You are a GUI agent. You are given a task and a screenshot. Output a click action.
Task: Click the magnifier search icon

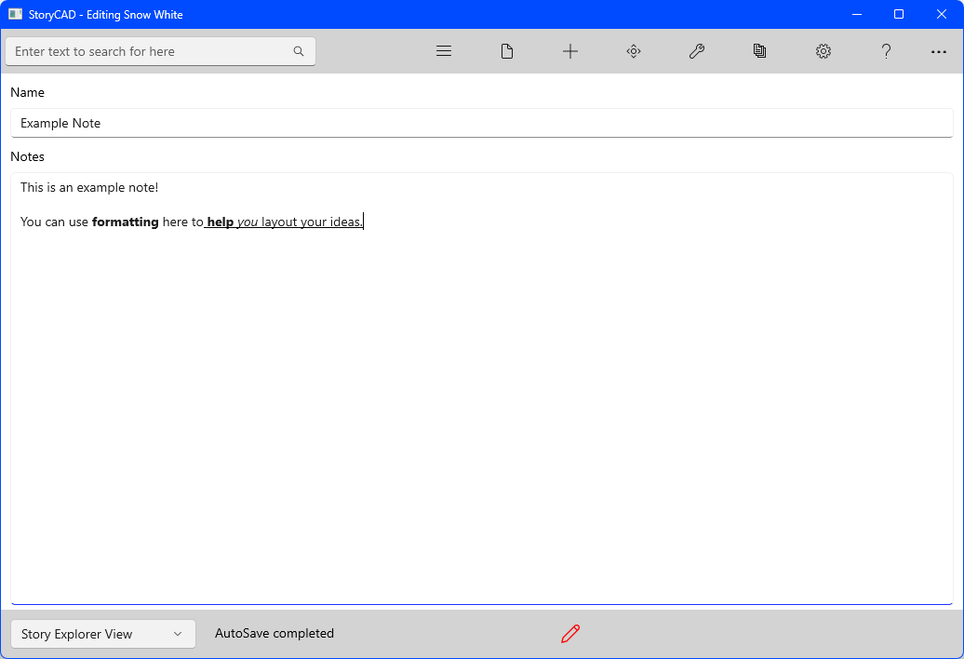click(x=299, y=51)
